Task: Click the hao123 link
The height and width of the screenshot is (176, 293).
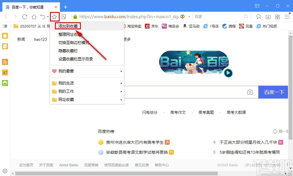Action: [40, 39]
